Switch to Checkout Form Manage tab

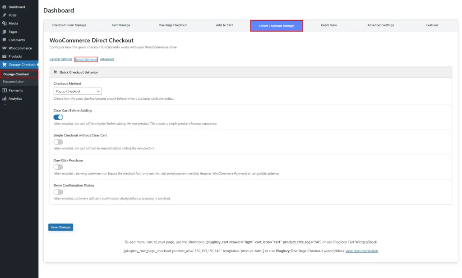(x=69, y=25)
